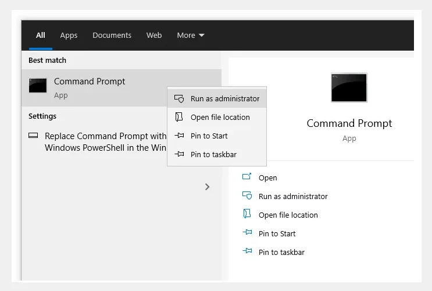Open the Documents search tab
The height and width of the screenshot is (291, 432).
[112, 36]
